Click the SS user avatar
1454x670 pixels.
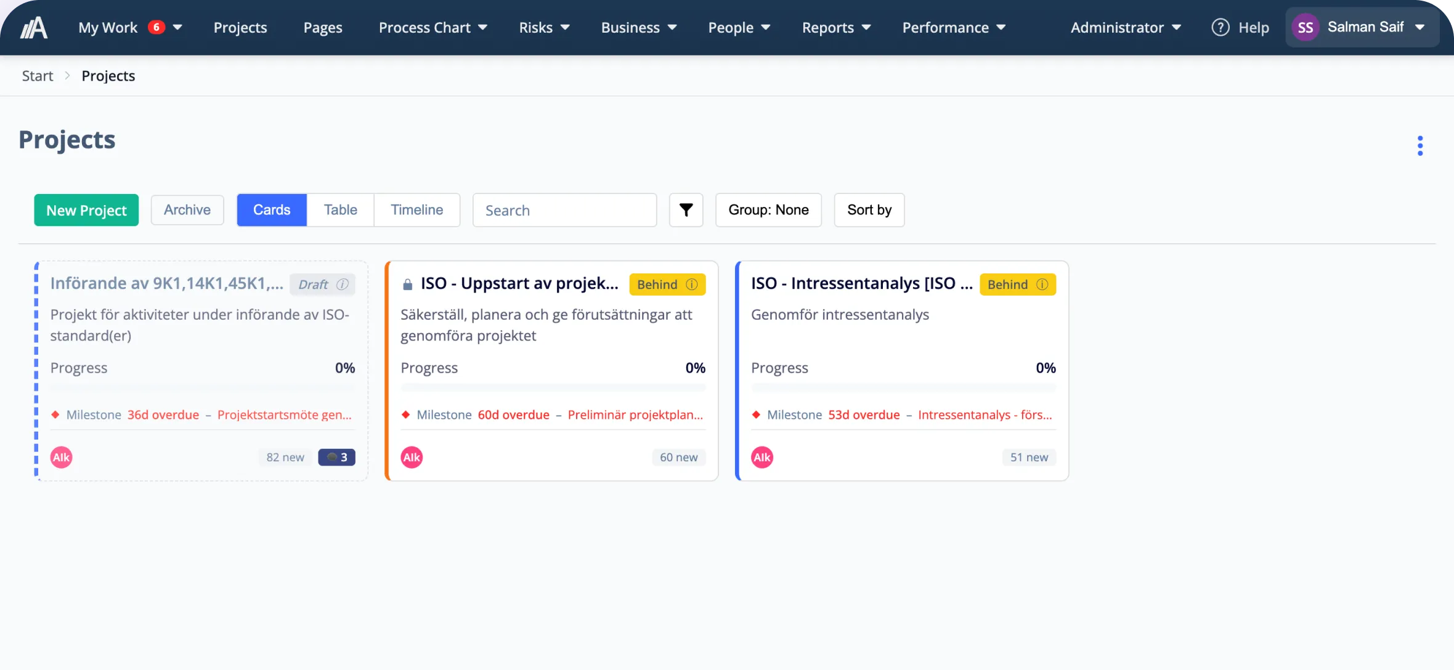(x=1305, y=28)
